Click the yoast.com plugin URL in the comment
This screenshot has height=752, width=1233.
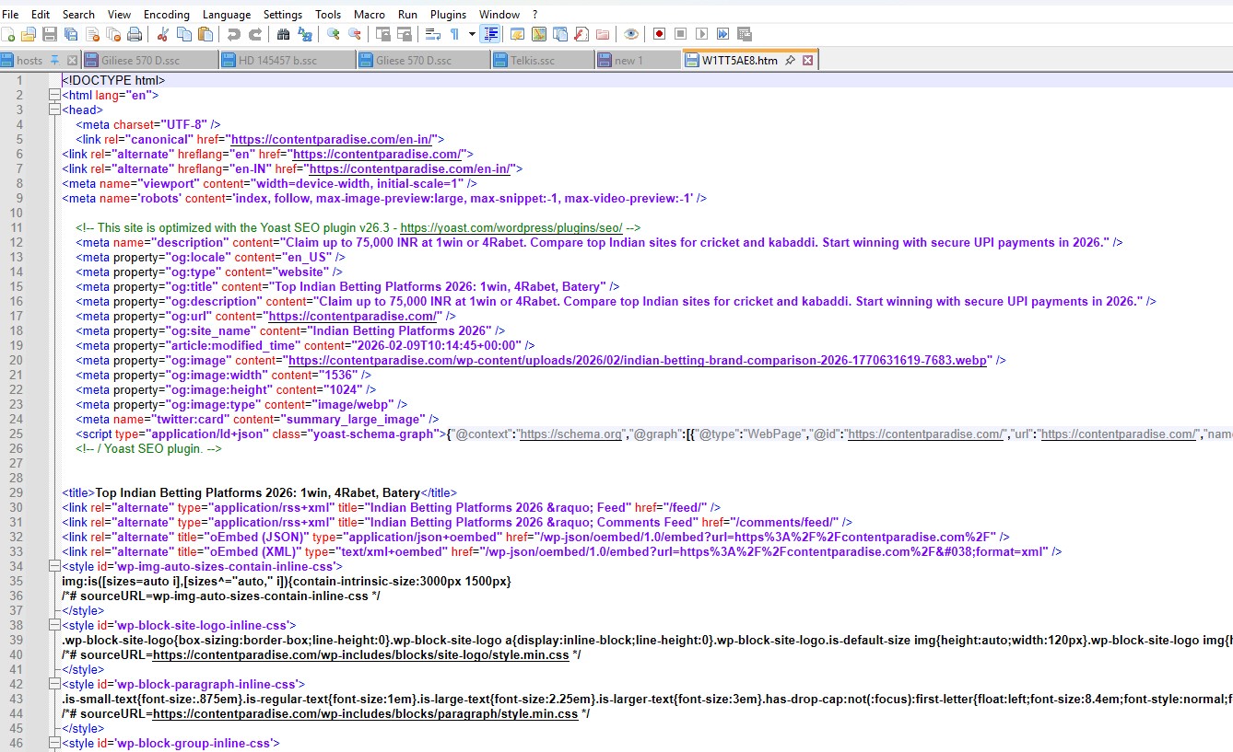[511, 227]
